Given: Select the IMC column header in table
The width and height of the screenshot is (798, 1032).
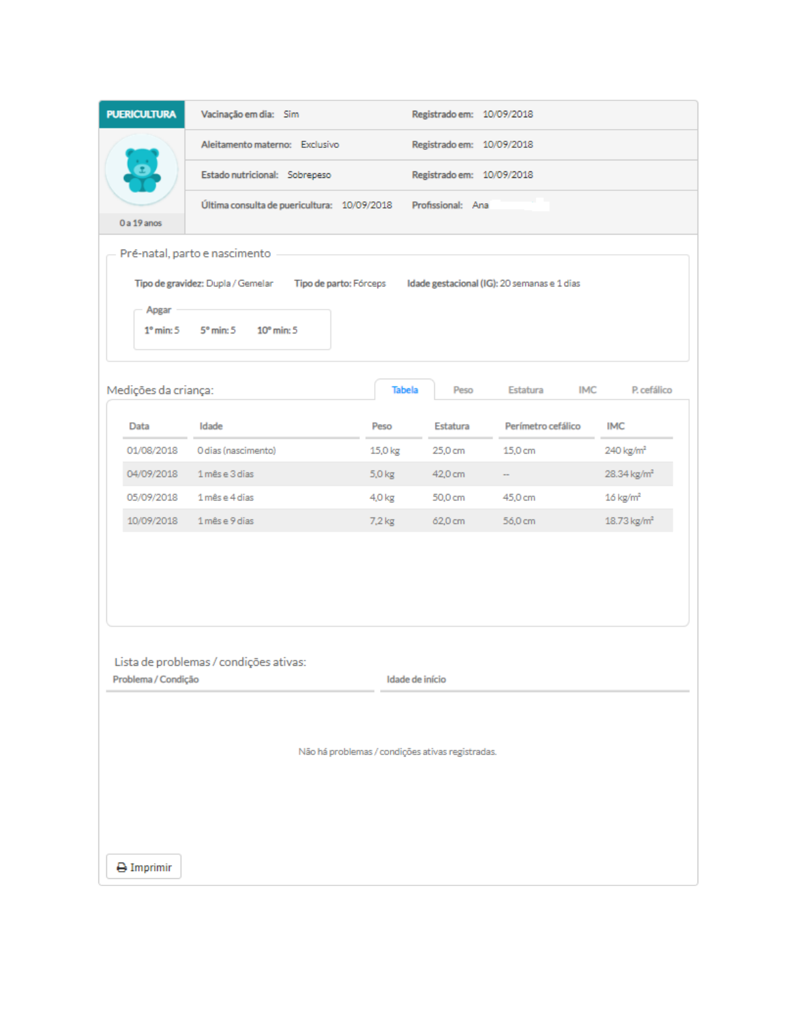Looking at the screenshot, I should point(615,426).
